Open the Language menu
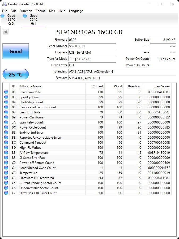This screenshot has height=239, width=179. [x=76, y=11]
